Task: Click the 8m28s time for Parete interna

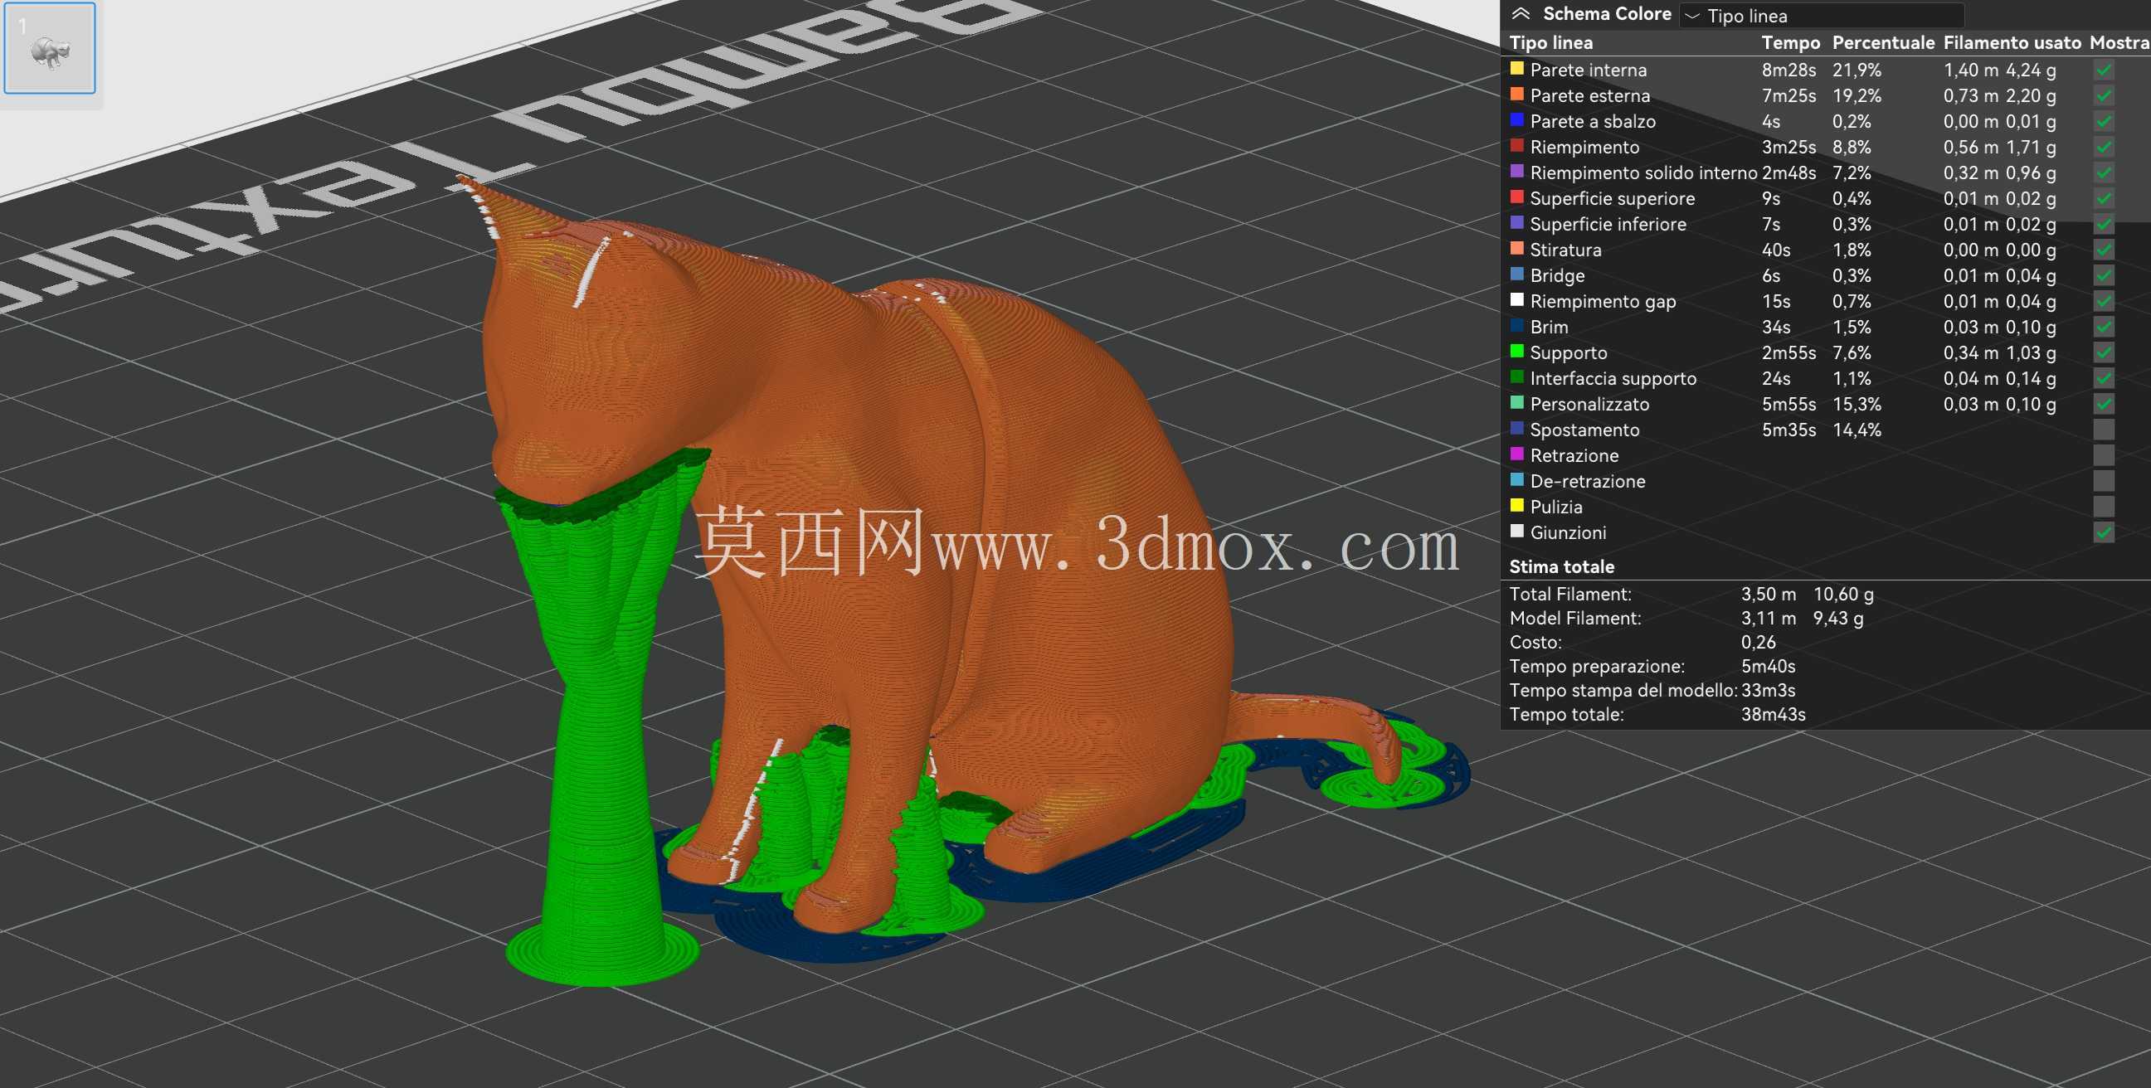Action: [x=1788, y=70]
